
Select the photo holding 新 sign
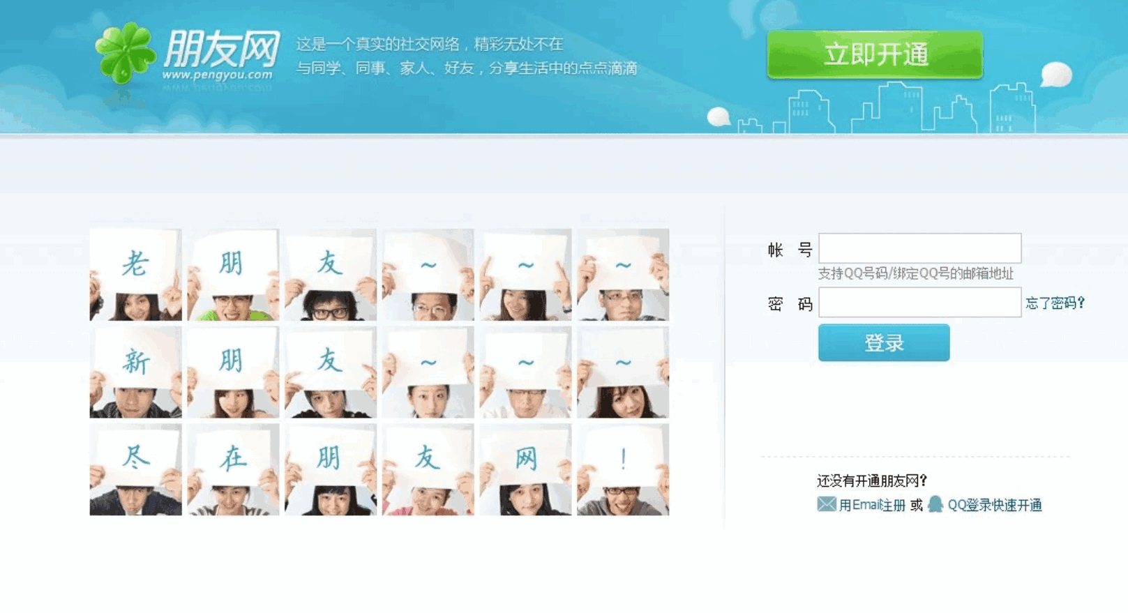click(x=136, y=372)
